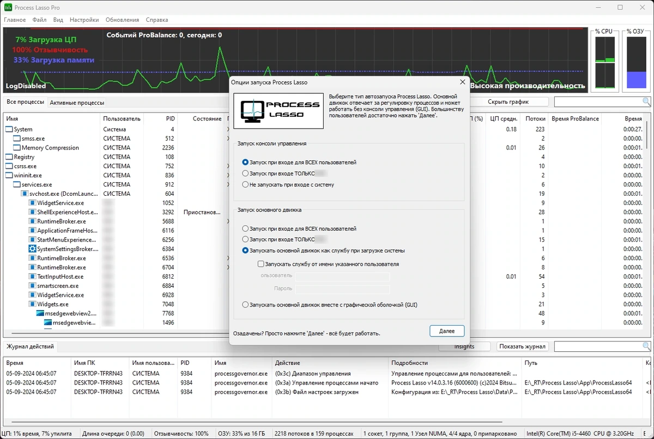Open the Обновления menu

tap(122, 20)
